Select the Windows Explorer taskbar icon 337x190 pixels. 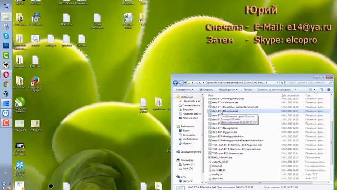[6, 16]
